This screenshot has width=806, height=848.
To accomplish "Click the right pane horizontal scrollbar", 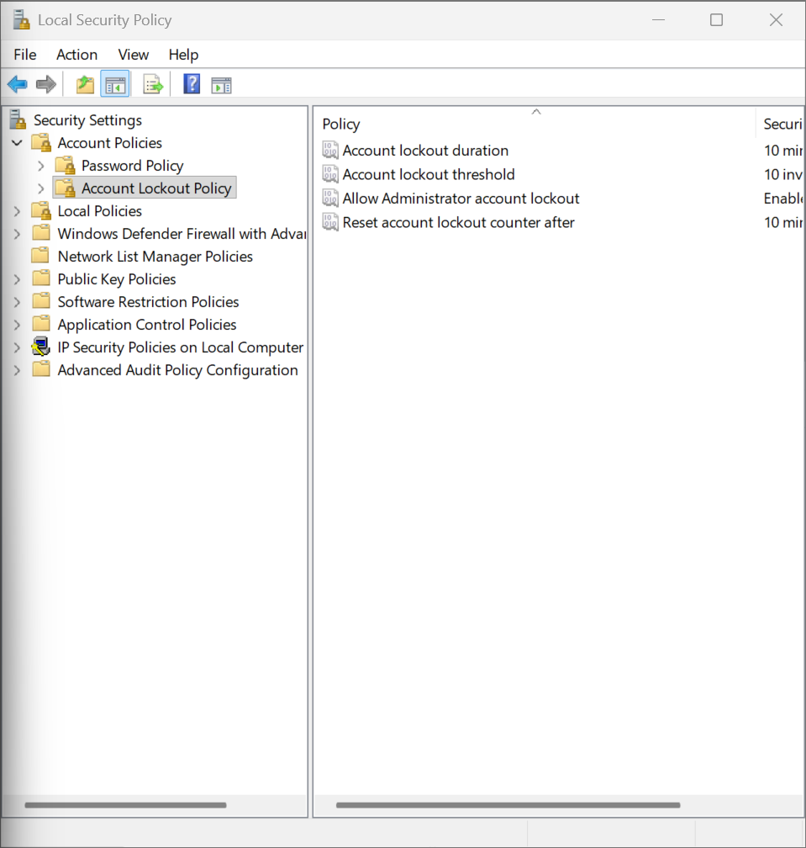I will pos(508,805).
